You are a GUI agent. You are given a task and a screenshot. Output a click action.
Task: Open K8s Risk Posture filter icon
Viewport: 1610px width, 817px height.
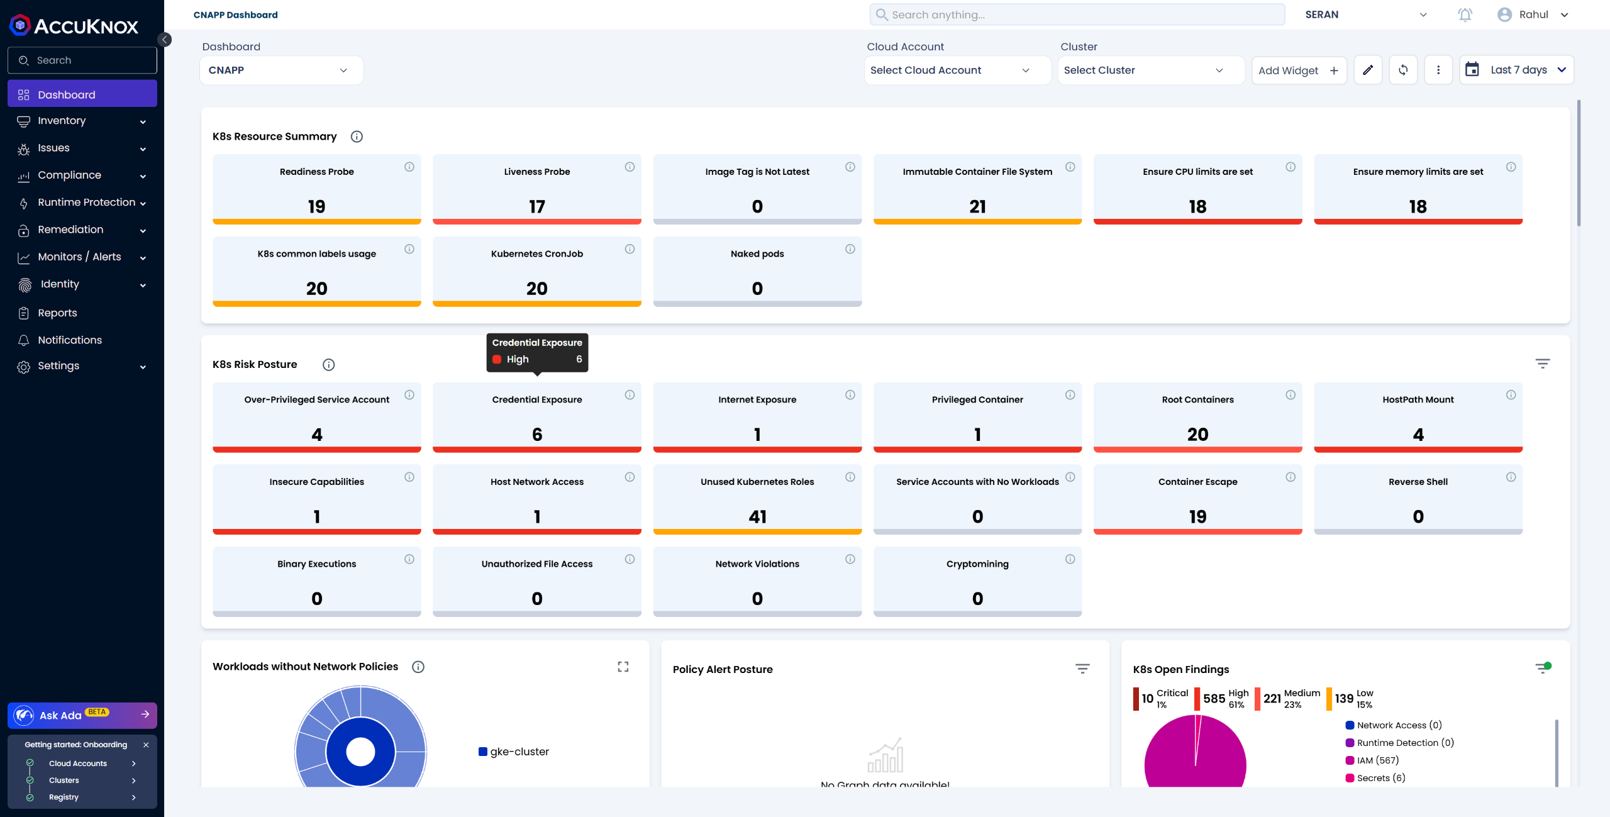(1542, 364)
